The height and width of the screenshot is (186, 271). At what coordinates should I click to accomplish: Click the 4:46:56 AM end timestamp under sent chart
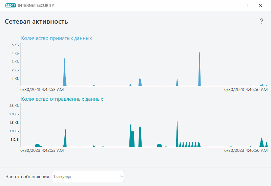246,150
